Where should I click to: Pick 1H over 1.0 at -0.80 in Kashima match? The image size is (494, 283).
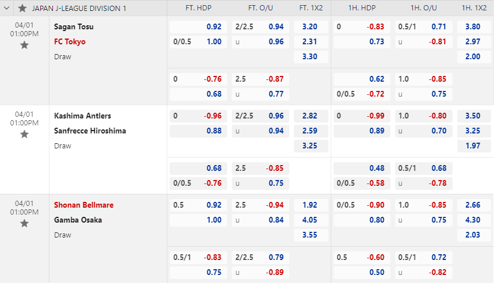[424, 116]
